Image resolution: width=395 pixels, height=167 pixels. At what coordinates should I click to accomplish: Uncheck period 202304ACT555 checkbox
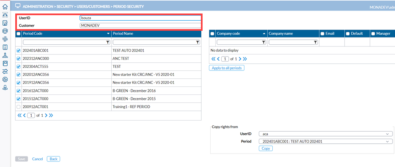(18, 67)
